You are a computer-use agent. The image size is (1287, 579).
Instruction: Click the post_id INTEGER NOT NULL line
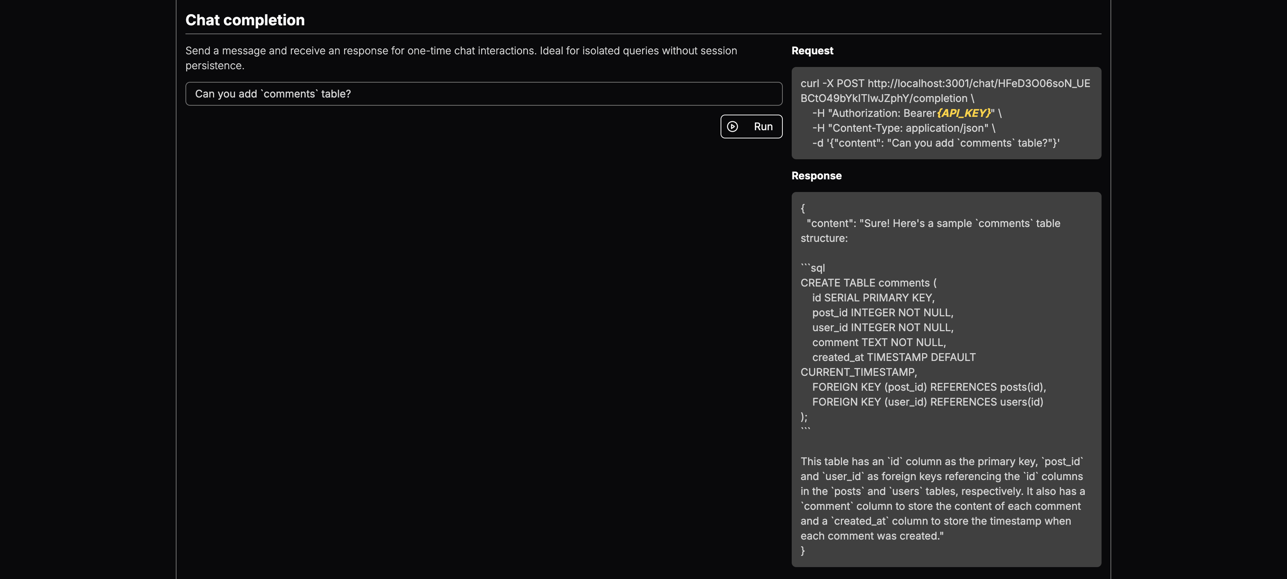coord(883,313)
